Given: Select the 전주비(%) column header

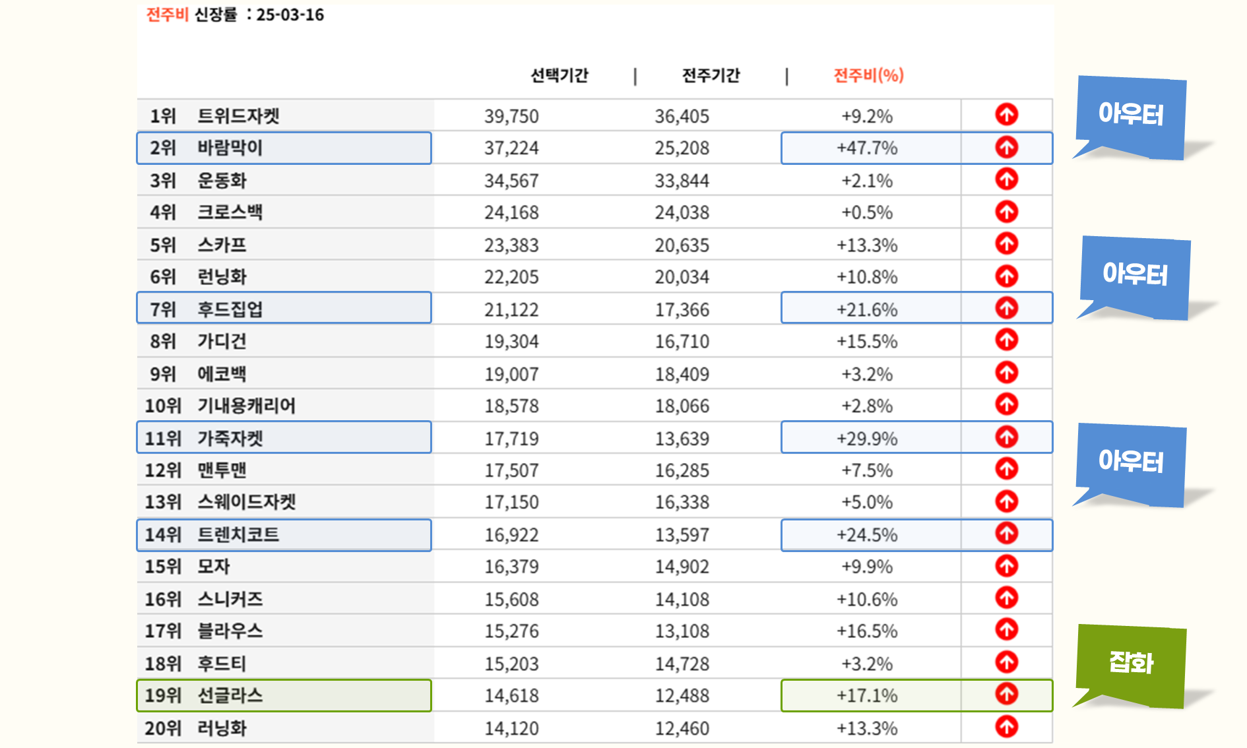Looking at the screenshot, I should coord(868,75).
